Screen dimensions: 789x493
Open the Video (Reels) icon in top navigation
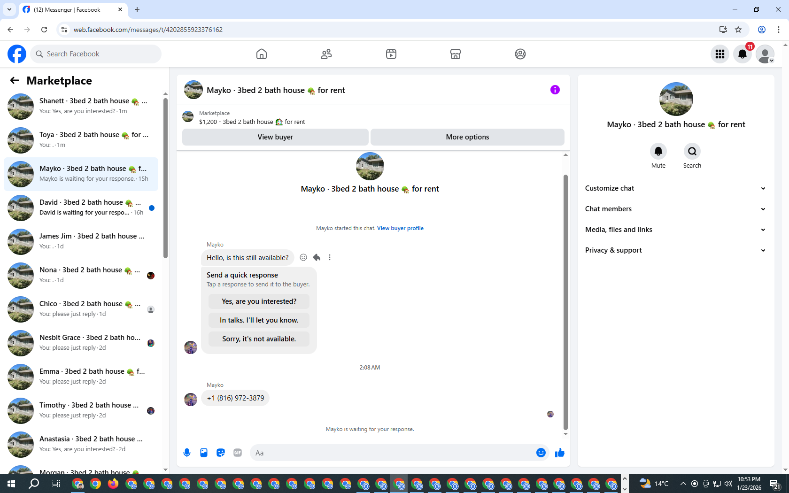click(391, 54)
